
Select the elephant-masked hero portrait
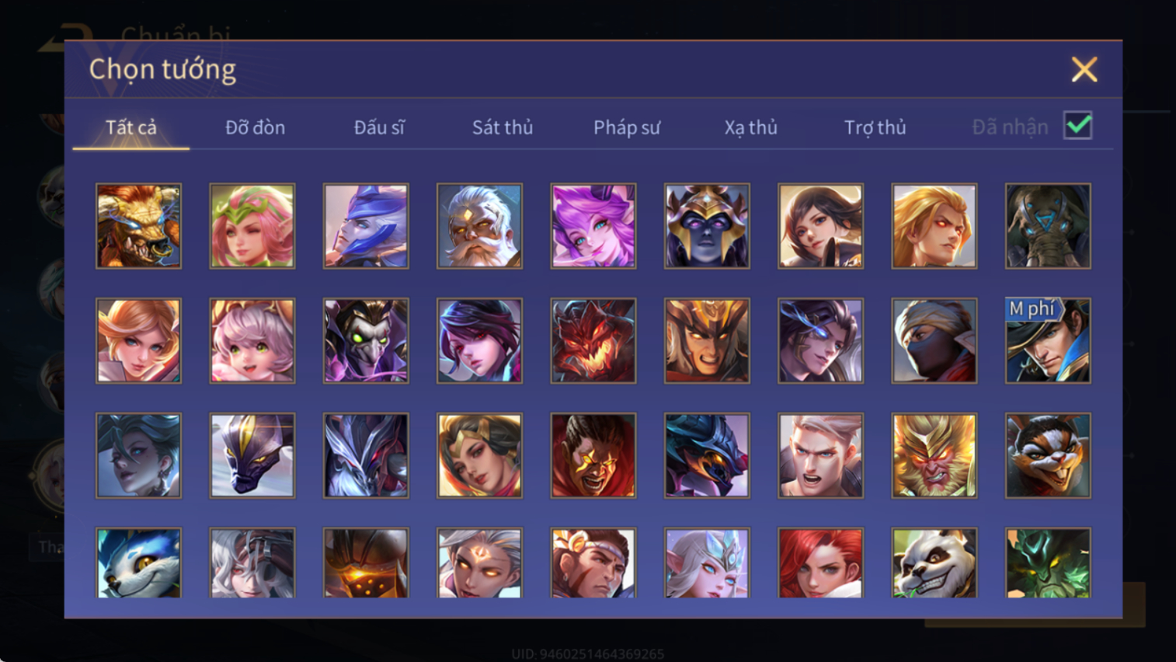pos(1048,226)
